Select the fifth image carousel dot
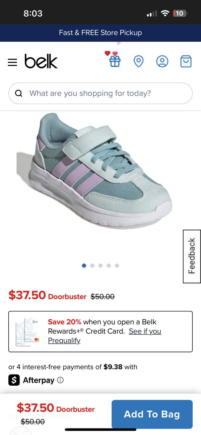The height and width of the screenshot is (435, 201). 117,265
